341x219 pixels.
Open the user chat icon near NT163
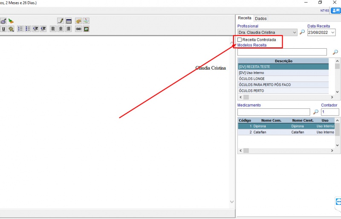point(335,11)
